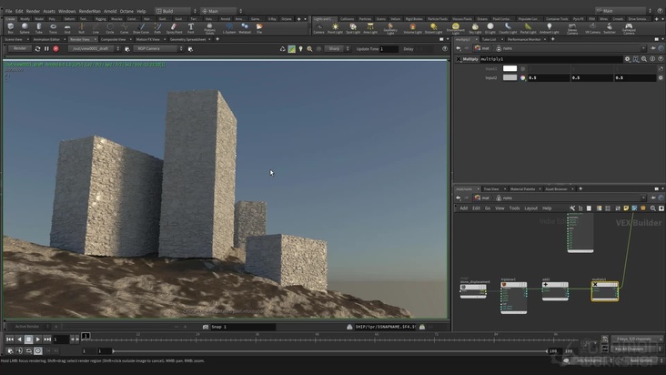
Task: Click the Point Light shelf tool
Action: 335,28
